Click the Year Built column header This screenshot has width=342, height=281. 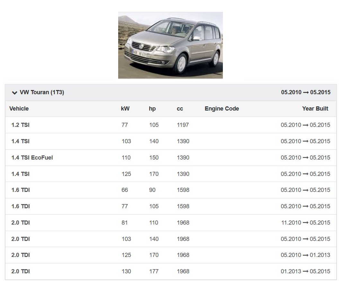(x=315, y=109)
